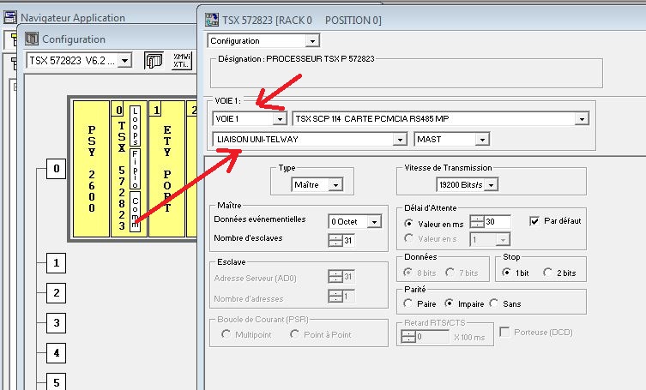Click the TSX 572823 window title icon
The height and width of the screenshot is (390, 646).
coord(212,20)
